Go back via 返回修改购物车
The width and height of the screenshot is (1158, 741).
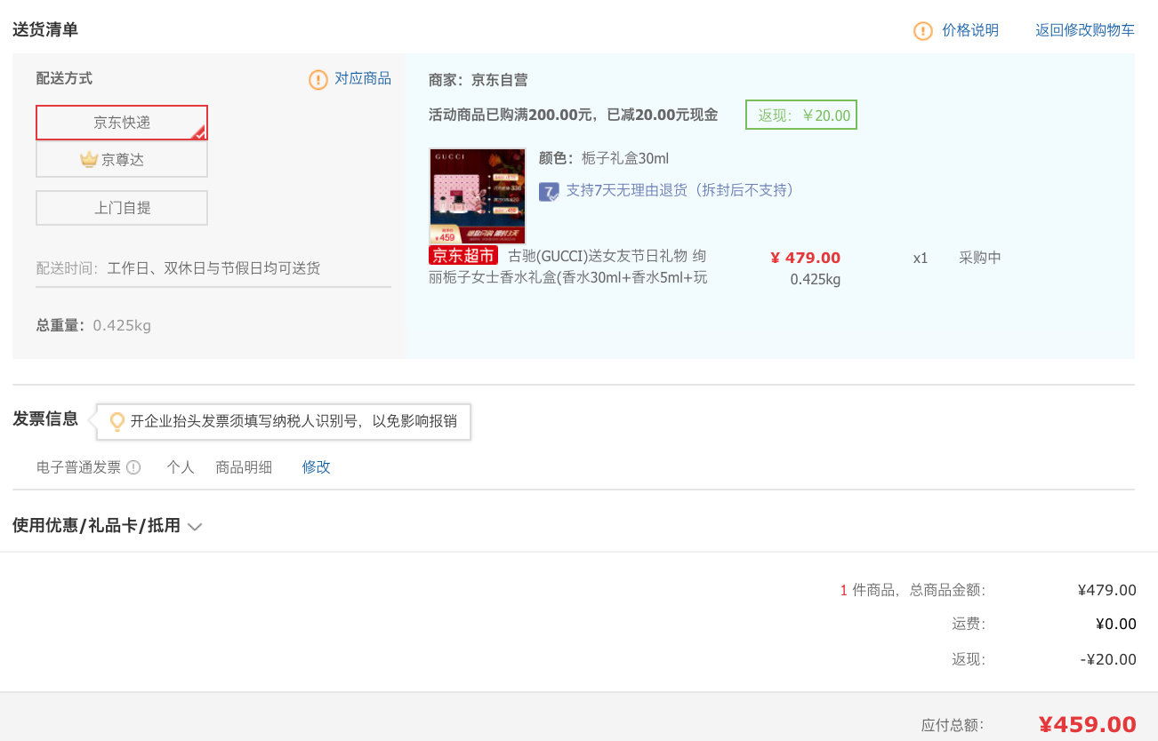pos(1085,30)
